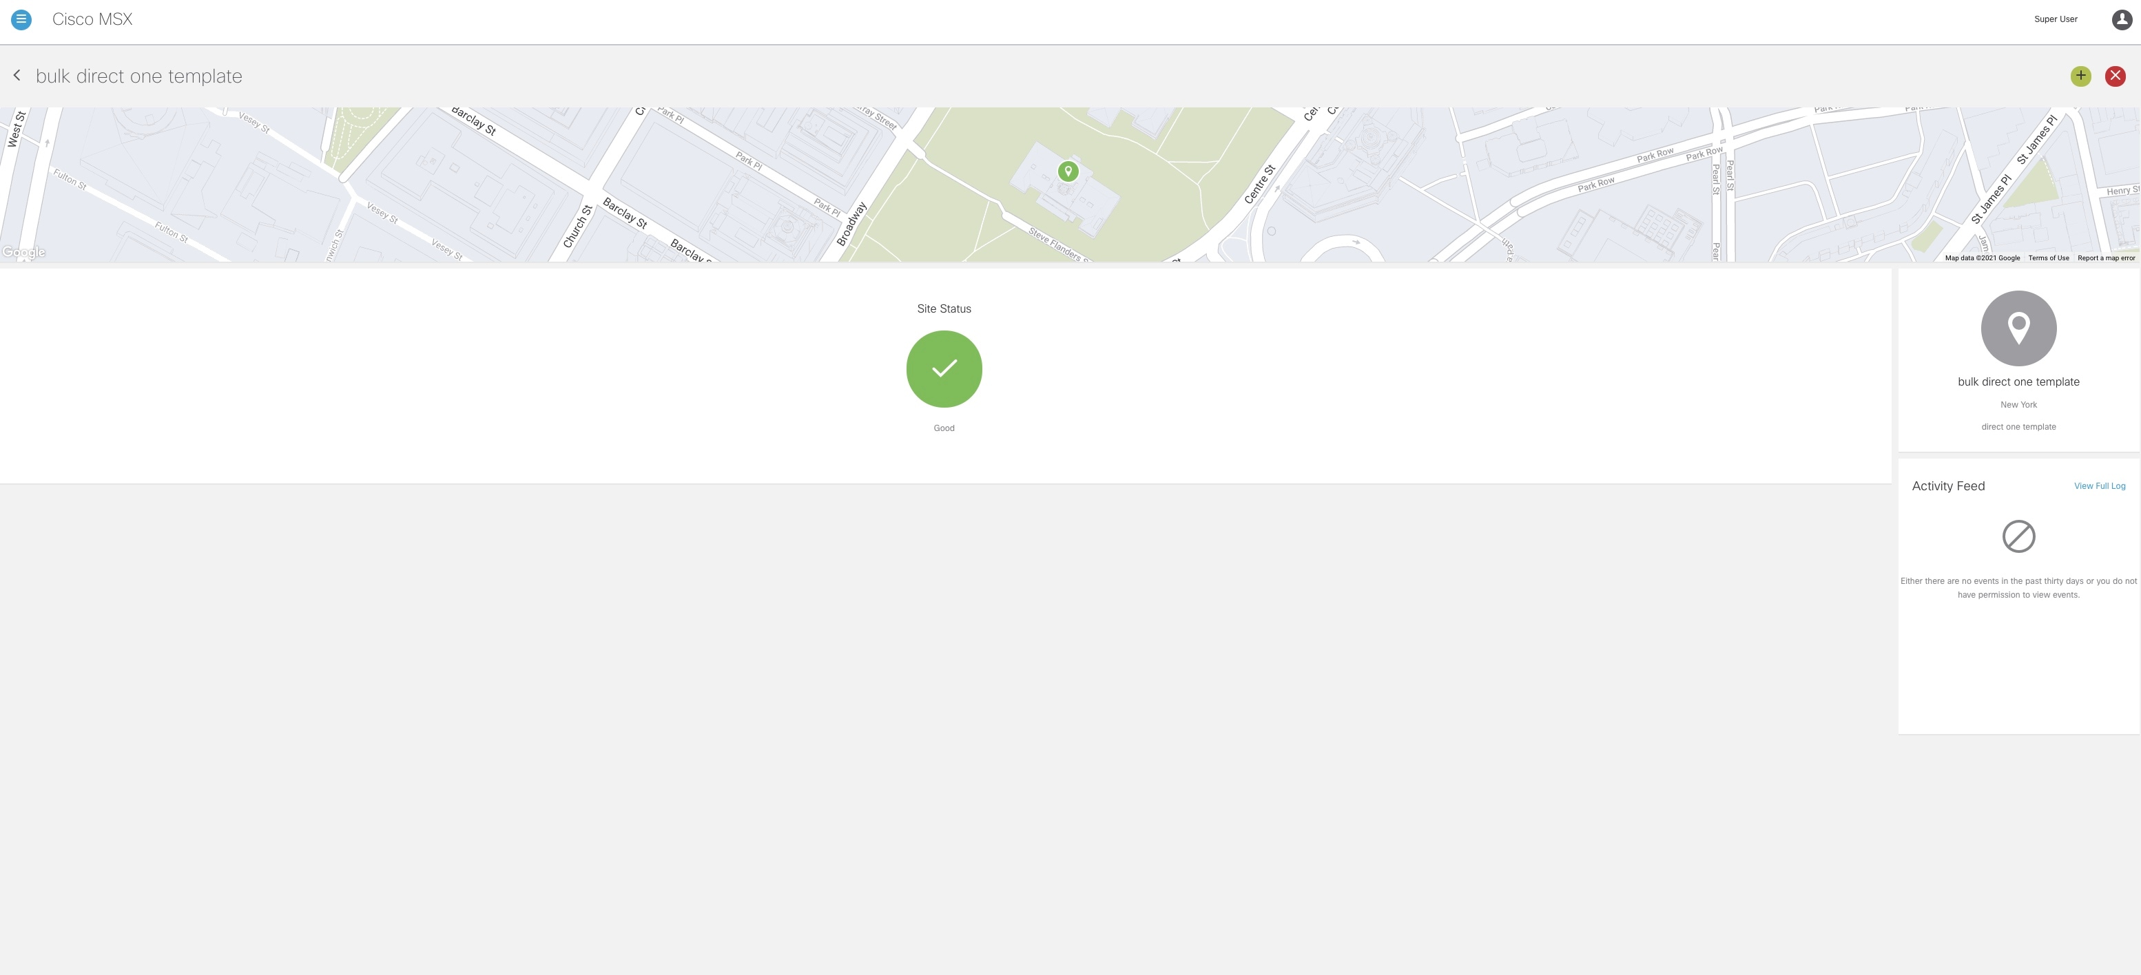Open the View Full Log link
The height and width of the screenshot is (975, 2141).
pos(2100,486)
